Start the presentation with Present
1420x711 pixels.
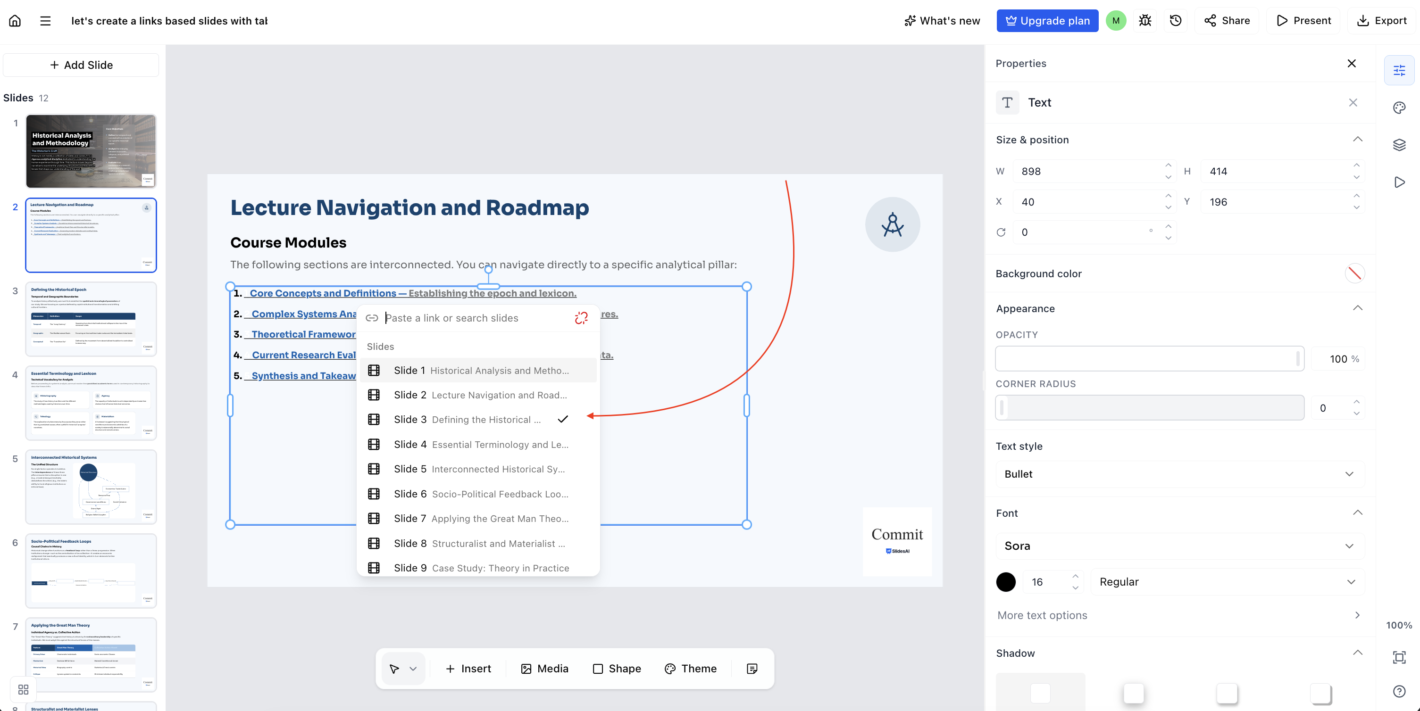(1303, 21)
